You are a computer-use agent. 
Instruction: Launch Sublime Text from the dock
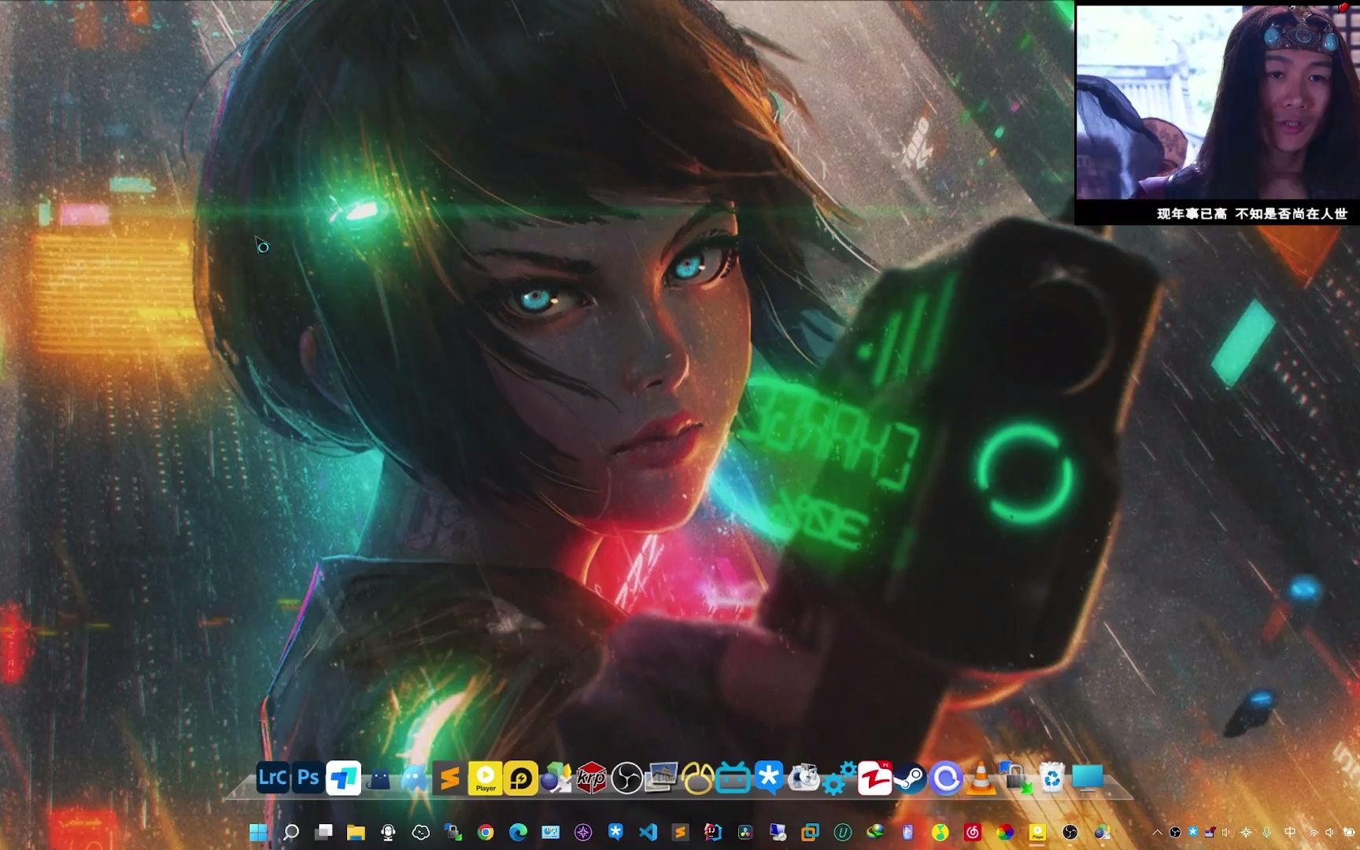point(449,778)
